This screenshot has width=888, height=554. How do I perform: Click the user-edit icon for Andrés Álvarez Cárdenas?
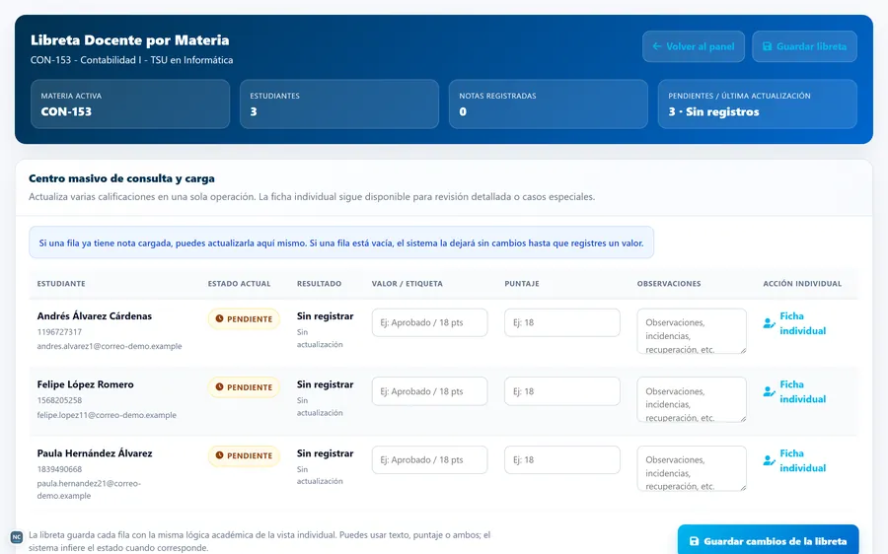coord(769,323)
